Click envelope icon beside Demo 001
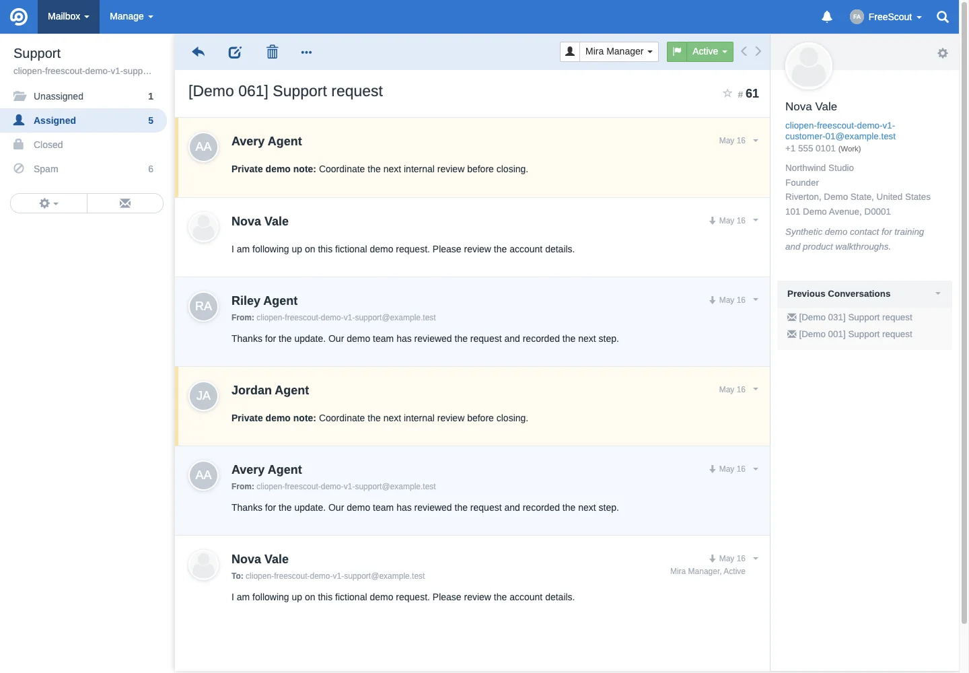The height and width of the screenshot is (673, 969). tap(791, 334)
